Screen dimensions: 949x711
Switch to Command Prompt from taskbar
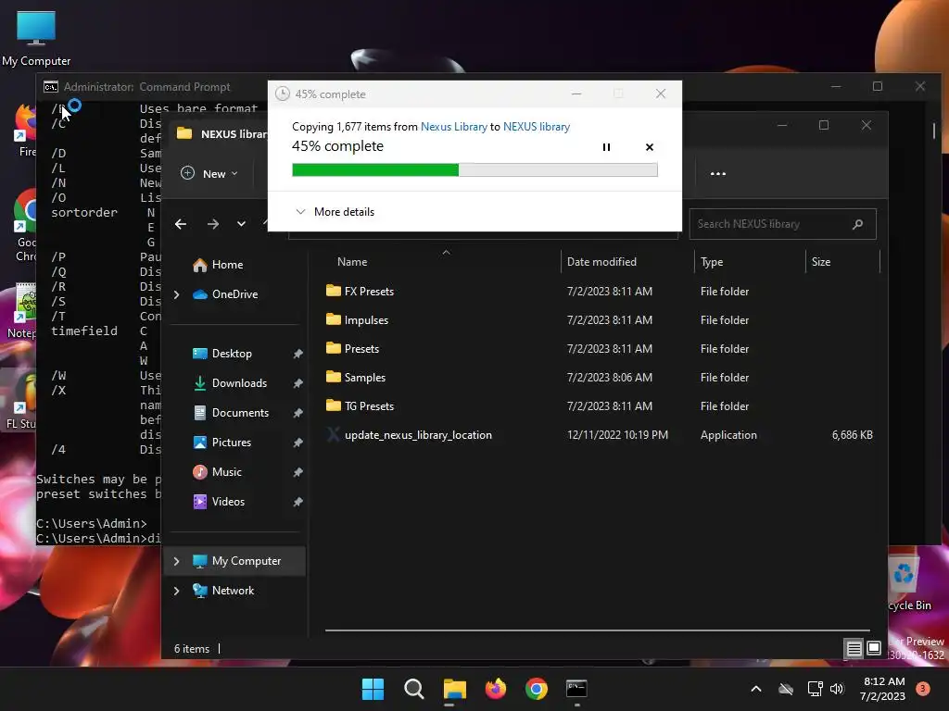(576, 689)
